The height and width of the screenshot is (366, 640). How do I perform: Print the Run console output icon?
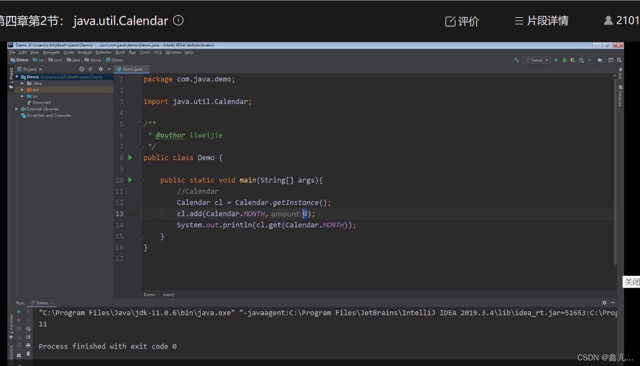(x=28, y=345)
